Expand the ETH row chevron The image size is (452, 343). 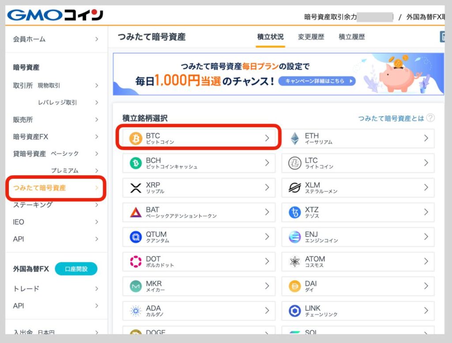pos(426,138)
